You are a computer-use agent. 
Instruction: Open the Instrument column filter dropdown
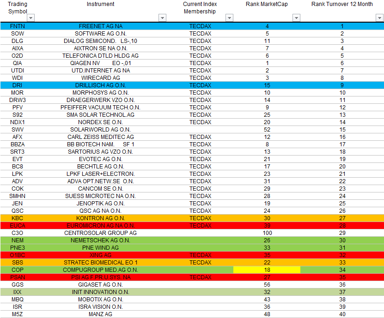[162, 18]
